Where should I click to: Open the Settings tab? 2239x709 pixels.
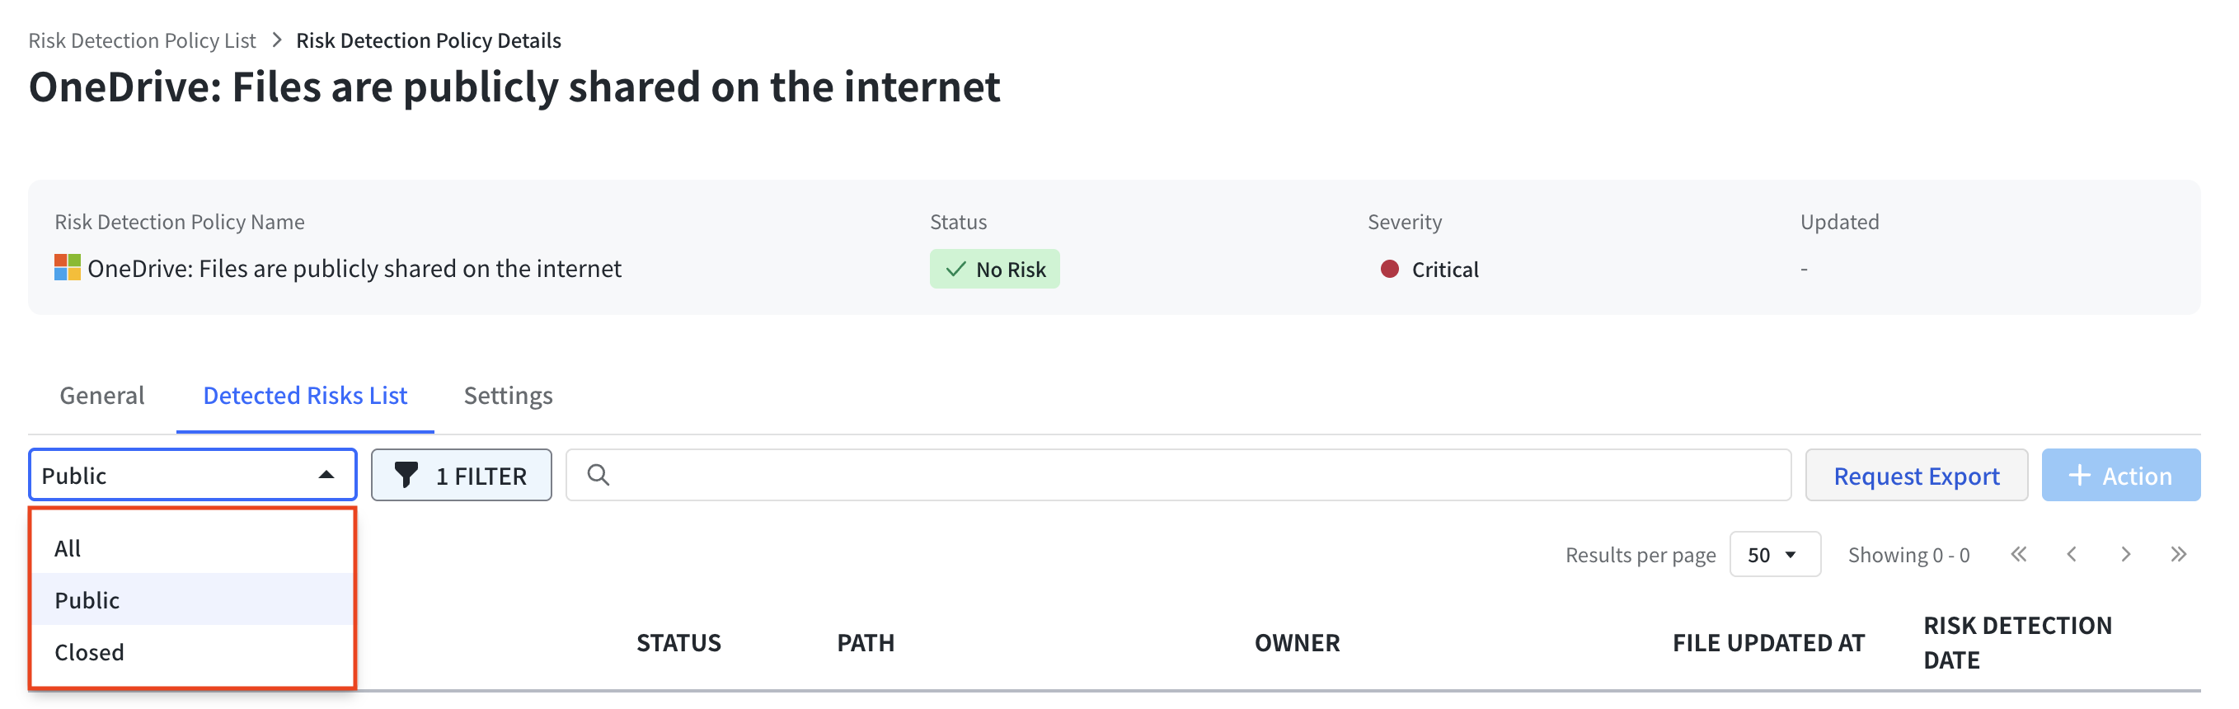pos(508,396)
